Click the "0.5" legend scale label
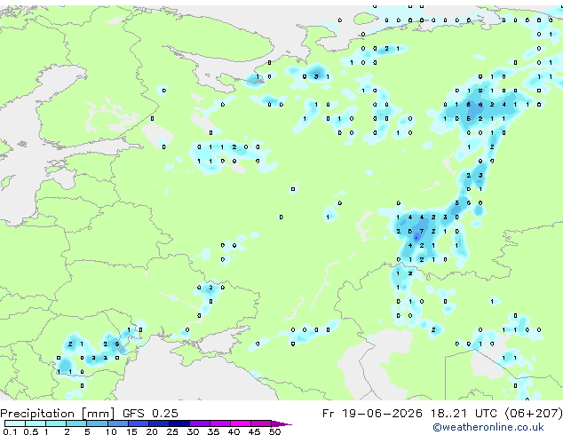 coord(31,431)
